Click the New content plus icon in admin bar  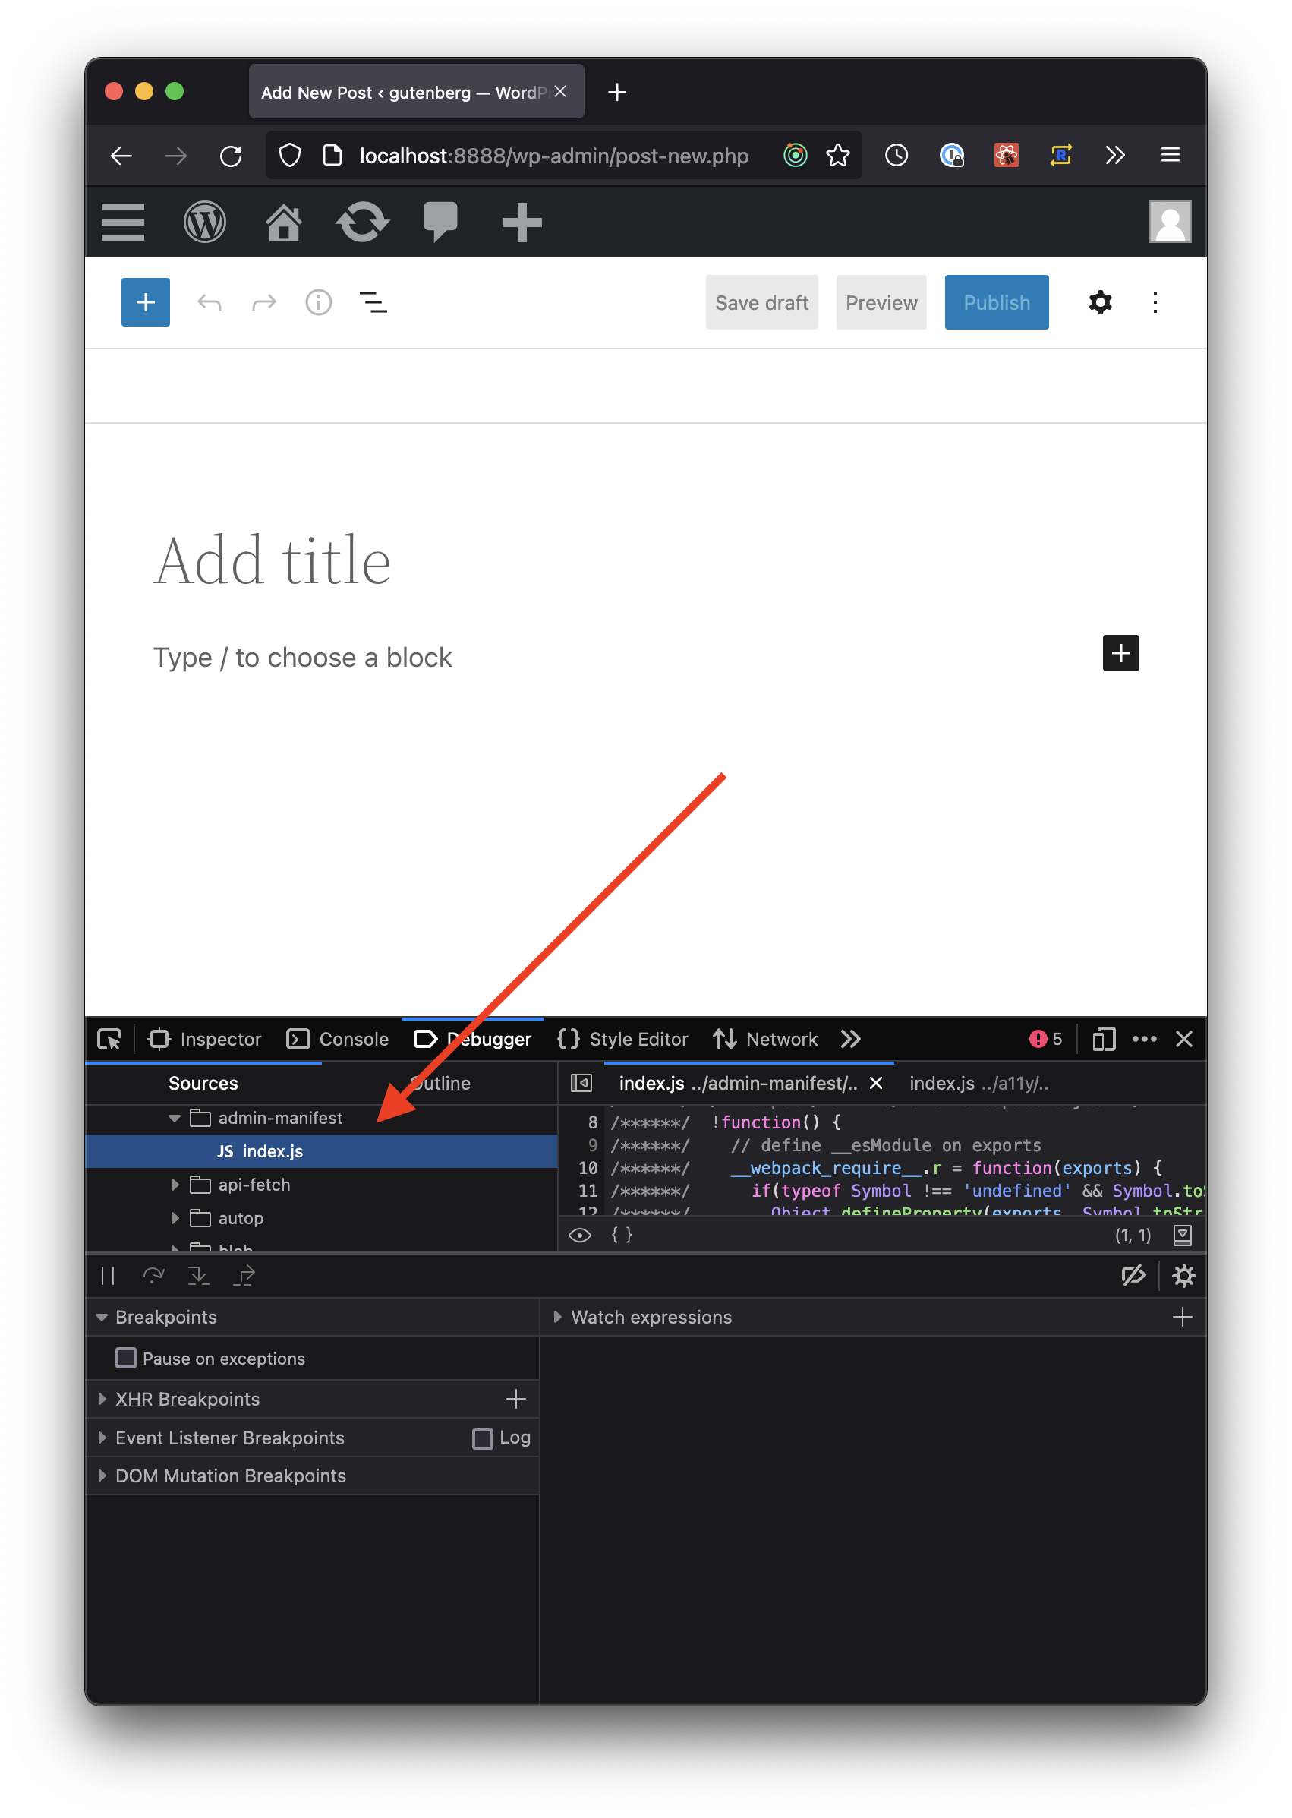click(522, 222)
